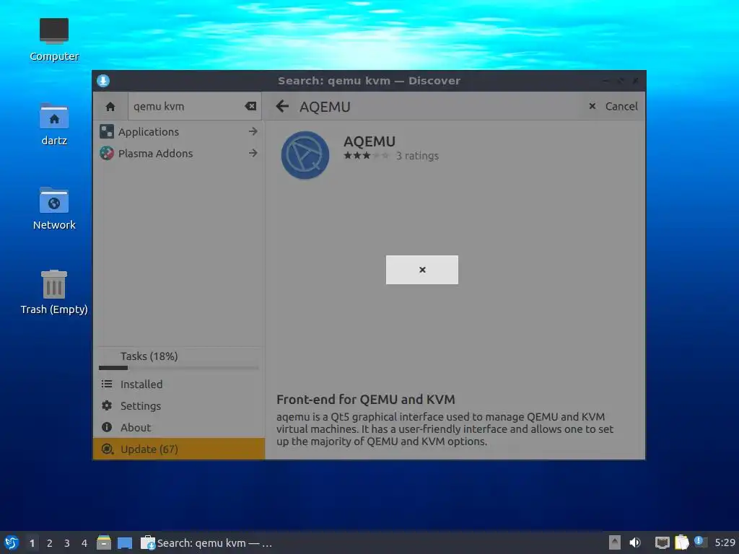
Task: Click the About info icon
Action: tap(107, 427)
